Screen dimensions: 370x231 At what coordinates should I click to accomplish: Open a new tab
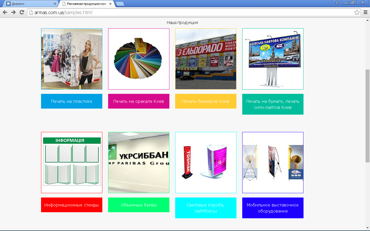pyautogui.click(x=120, y=4)
